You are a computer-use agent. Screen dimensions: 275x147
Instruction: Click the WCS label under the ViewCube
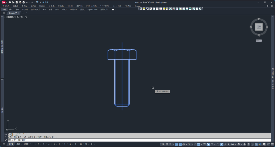(258, 41)
